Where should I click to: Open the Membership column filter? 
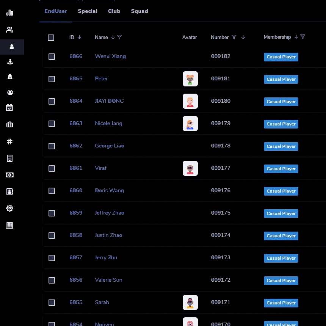[302, 37]
